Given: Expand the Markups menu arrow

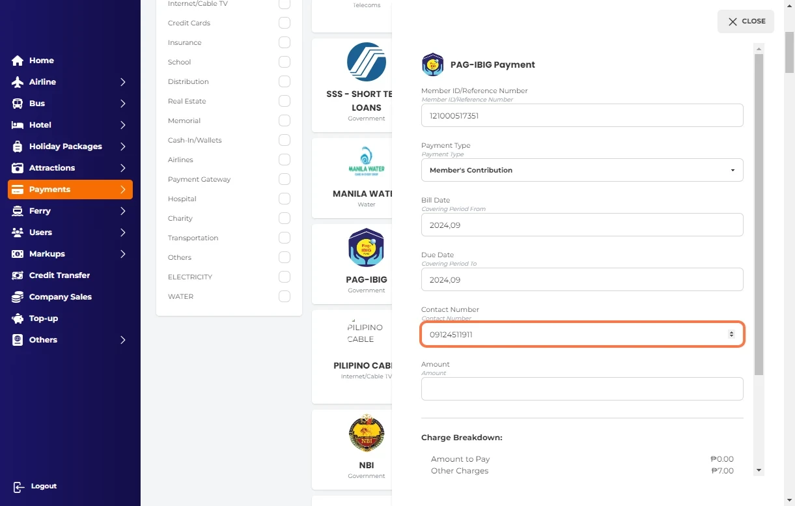Looking at the screenshot, I should [x=122, y=254].
